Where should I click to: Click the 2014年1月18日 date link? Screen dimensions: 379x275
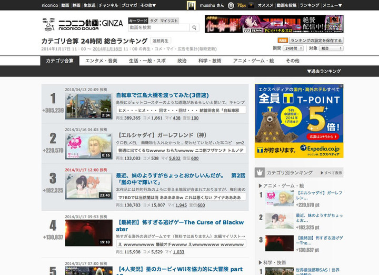pyautogui.click(x=107, y=49)
